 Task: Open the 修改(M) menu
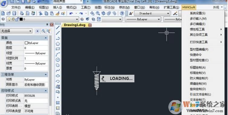124,7
